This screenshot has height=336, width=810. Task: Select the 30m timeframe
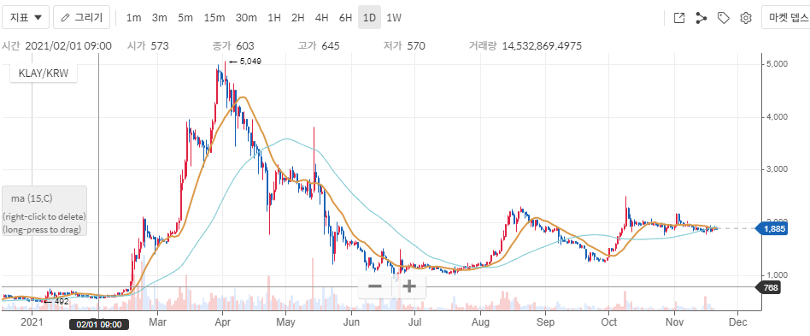point(246,18)
